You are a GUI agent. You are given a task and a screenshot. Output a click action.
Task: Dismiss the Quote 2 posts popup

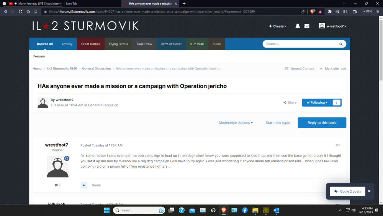coord(369,191)
